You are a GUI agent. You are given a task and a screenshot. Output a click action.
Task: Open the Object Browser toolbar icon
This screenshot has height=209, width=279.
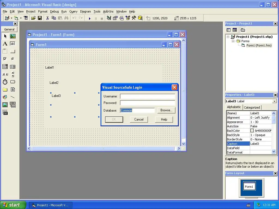tap(128, 18)
